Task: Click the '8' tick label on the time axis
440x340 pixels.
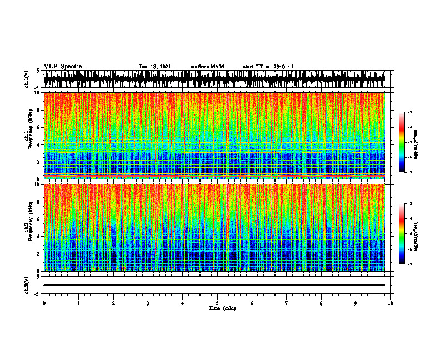Action: pos(321,303)
